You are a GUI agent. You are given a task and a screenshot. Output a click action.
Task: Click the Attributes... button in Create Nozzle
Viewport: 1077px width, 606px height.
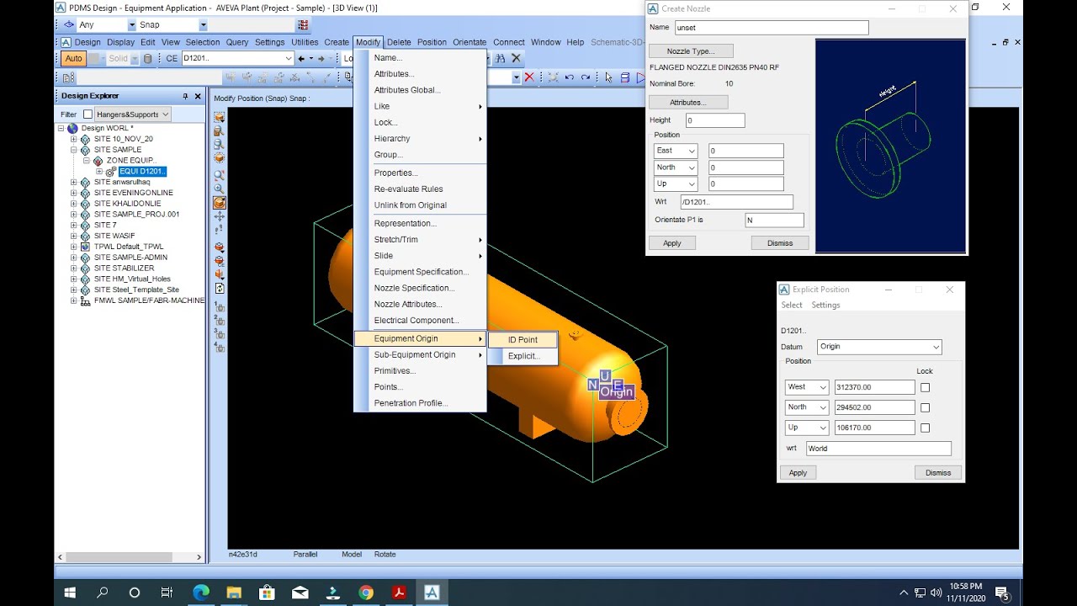[687, 103]
